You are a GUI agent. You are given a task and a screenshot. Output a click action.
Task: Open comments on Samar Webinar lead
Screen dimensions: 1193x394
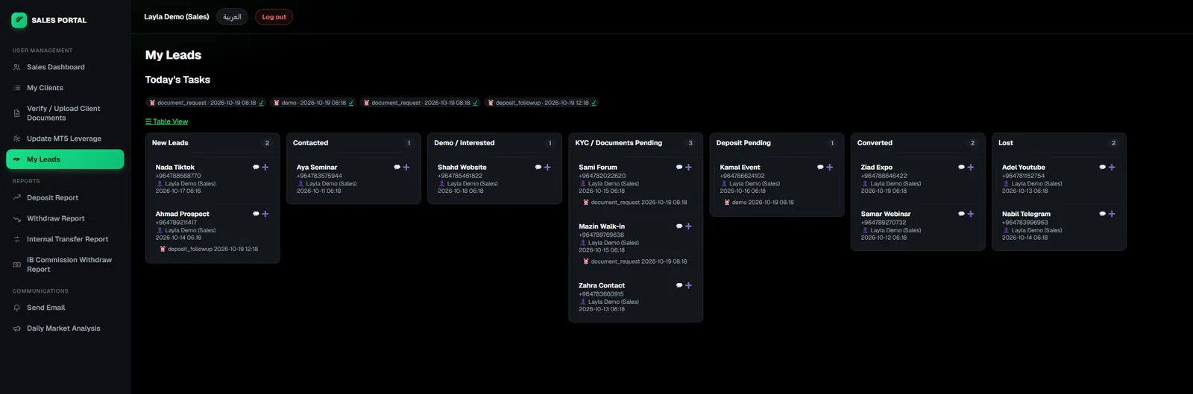tap(961, 214)
